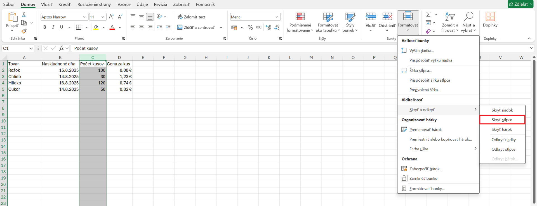Increase decimal places icon
This screenshot has width=537, height=206.
pyautogui.click(x=268, y=27)
